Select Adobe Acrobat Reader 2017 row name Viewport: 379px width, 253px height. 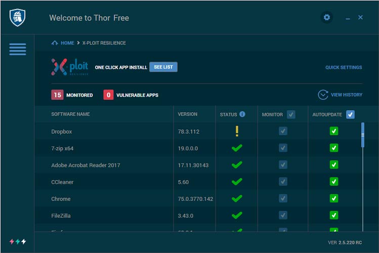(x=86, y=165)
